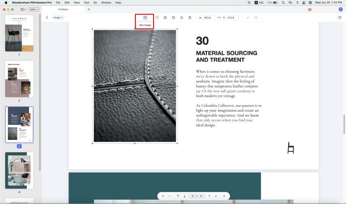
Task: Jump to last page icon in floating bar
Action: 185,196
